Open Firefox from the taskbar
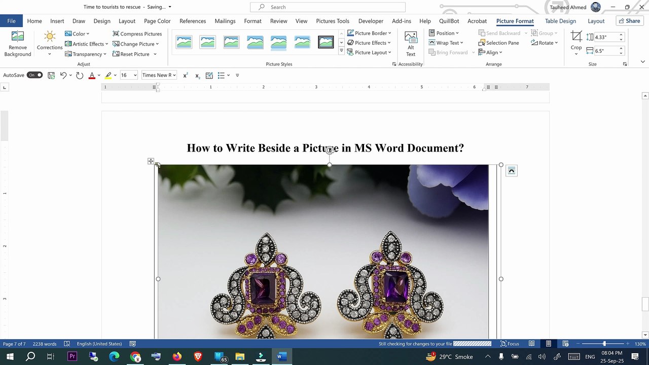Viewport: 649px width, 365px height. (176, 356)
